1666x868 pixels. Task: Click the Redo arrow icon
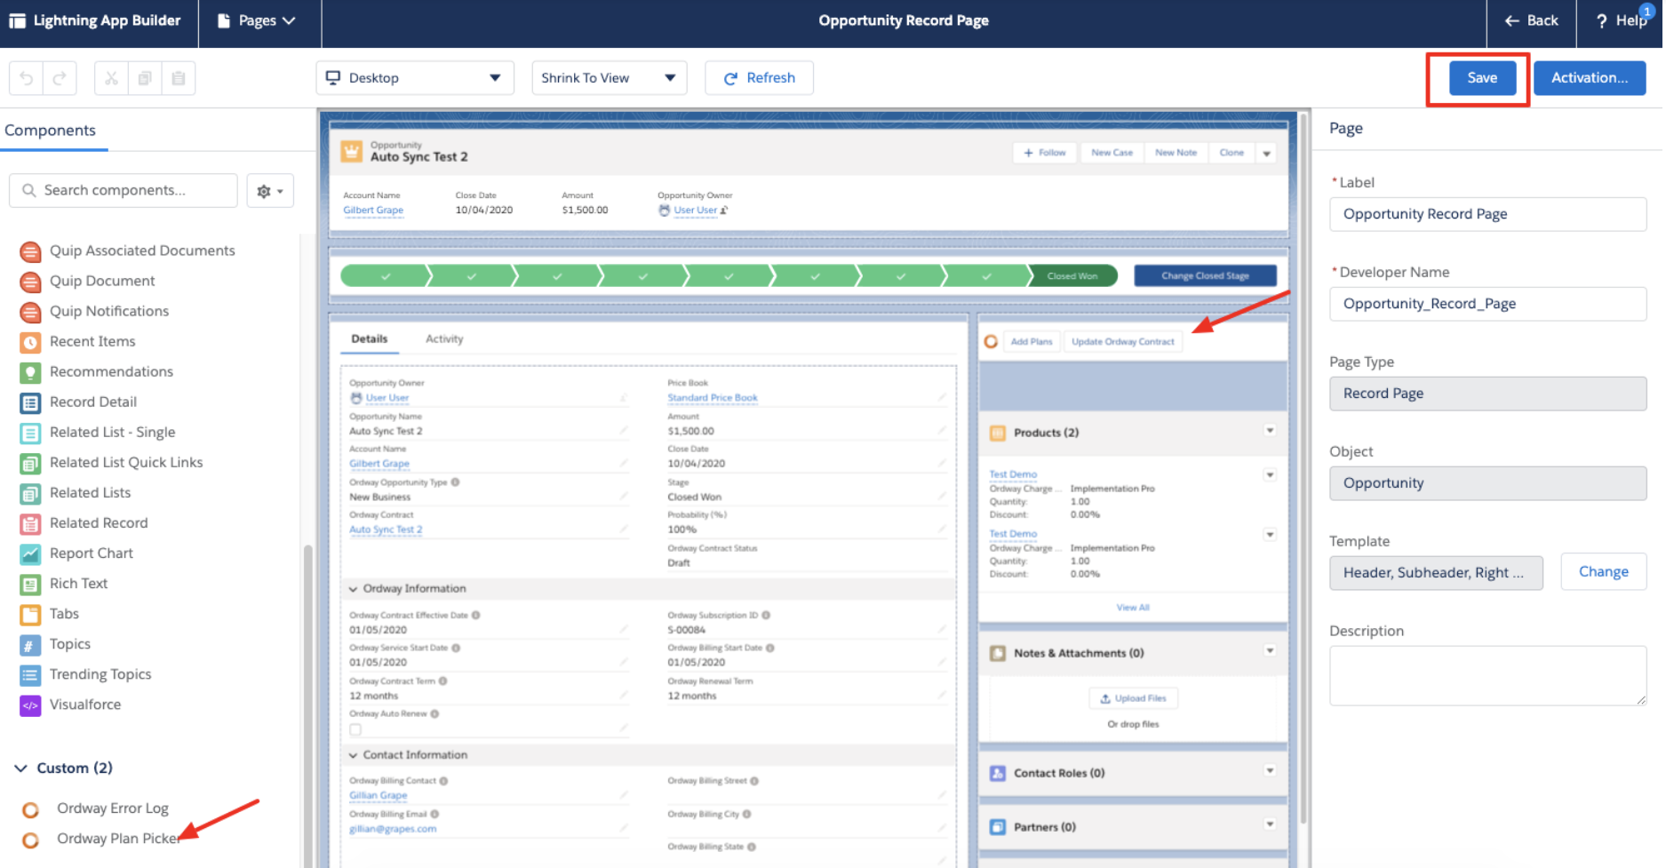(x=60, y=78)
